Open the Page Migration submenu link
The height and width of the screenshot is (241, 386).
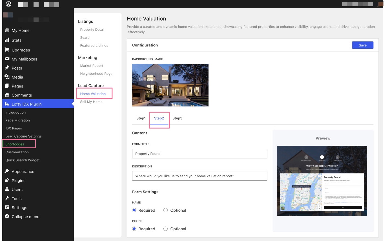pos(17,120)
